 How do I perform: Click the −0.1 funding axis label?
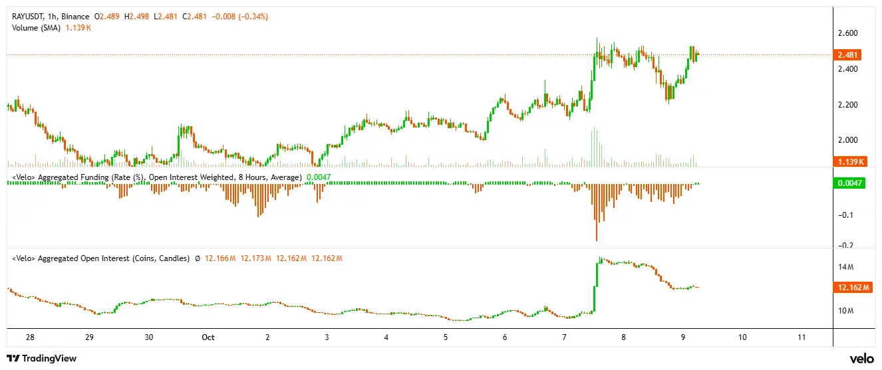click(846, 215)
